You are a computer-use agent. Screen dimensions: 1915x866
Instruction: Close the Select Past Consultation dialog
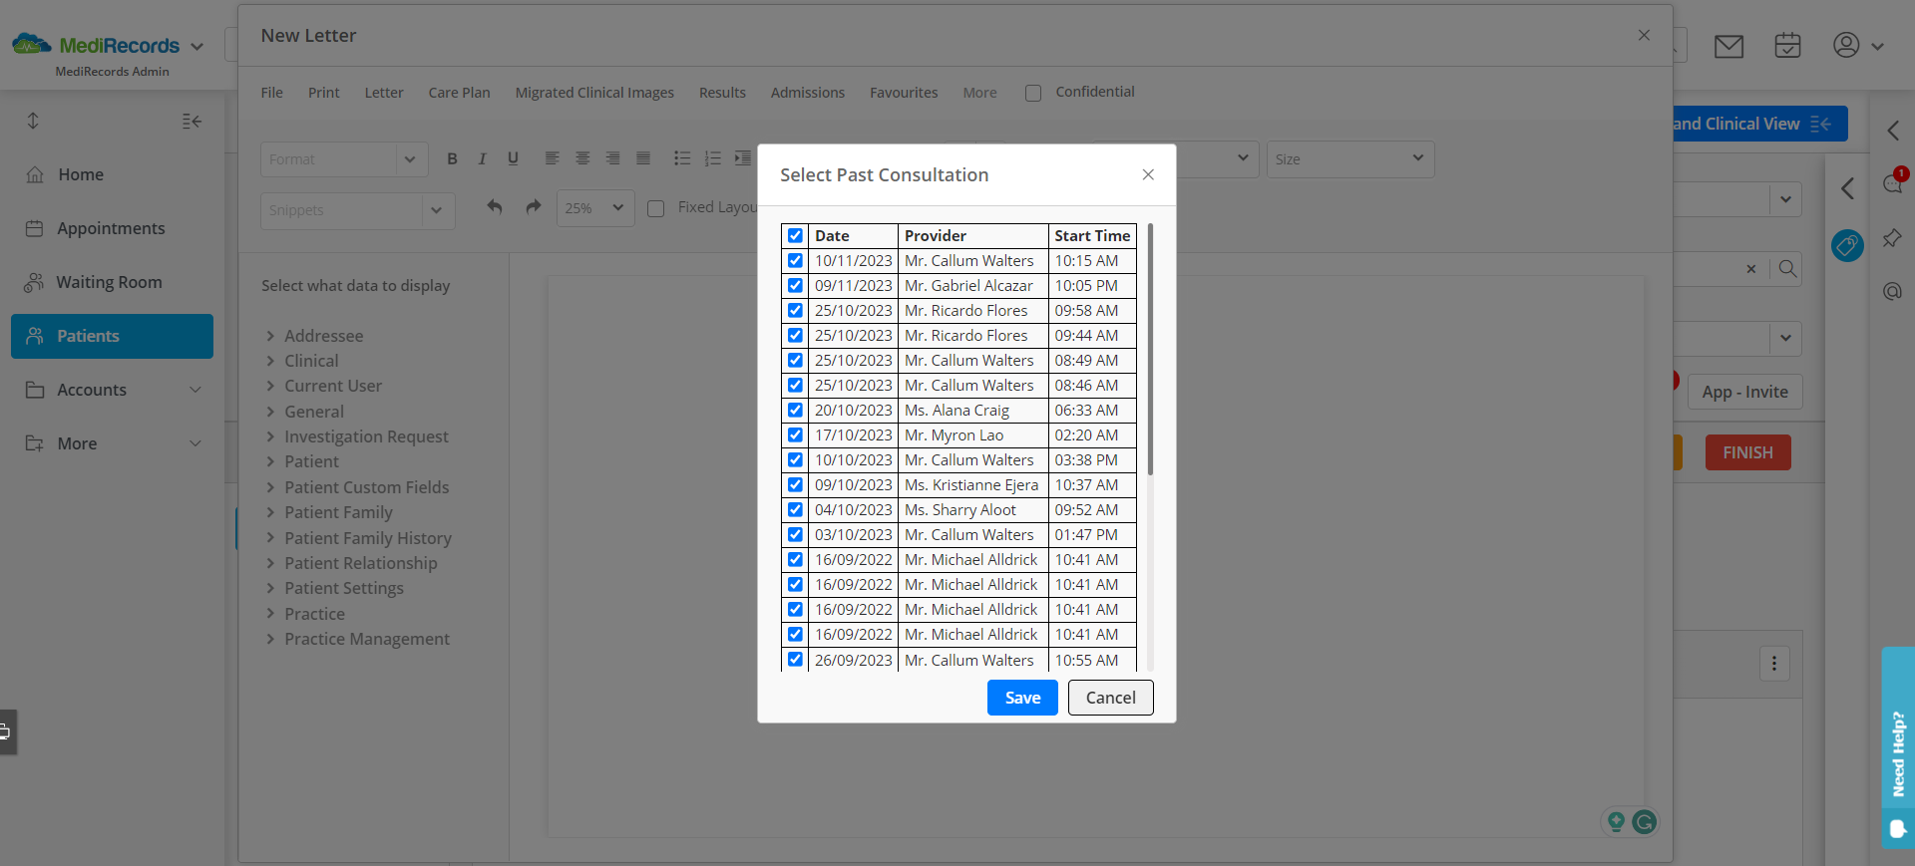click(1148, 174)
